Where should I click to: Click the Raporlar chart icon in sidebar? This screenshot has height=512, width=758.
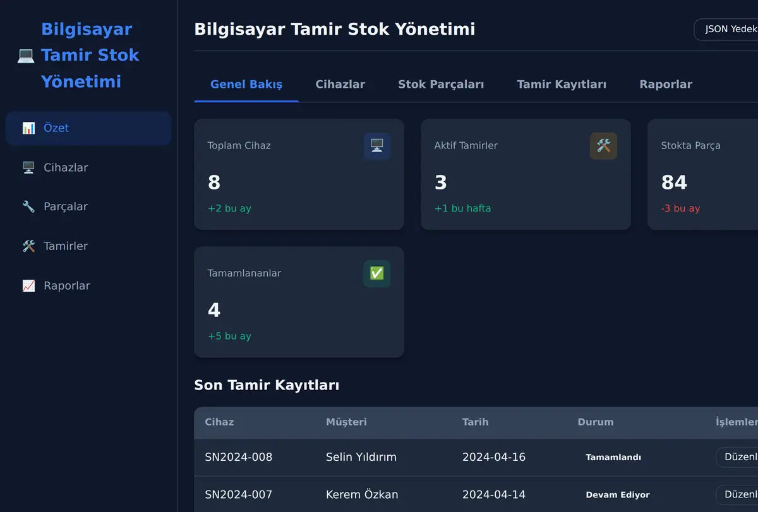click(28, 286)
